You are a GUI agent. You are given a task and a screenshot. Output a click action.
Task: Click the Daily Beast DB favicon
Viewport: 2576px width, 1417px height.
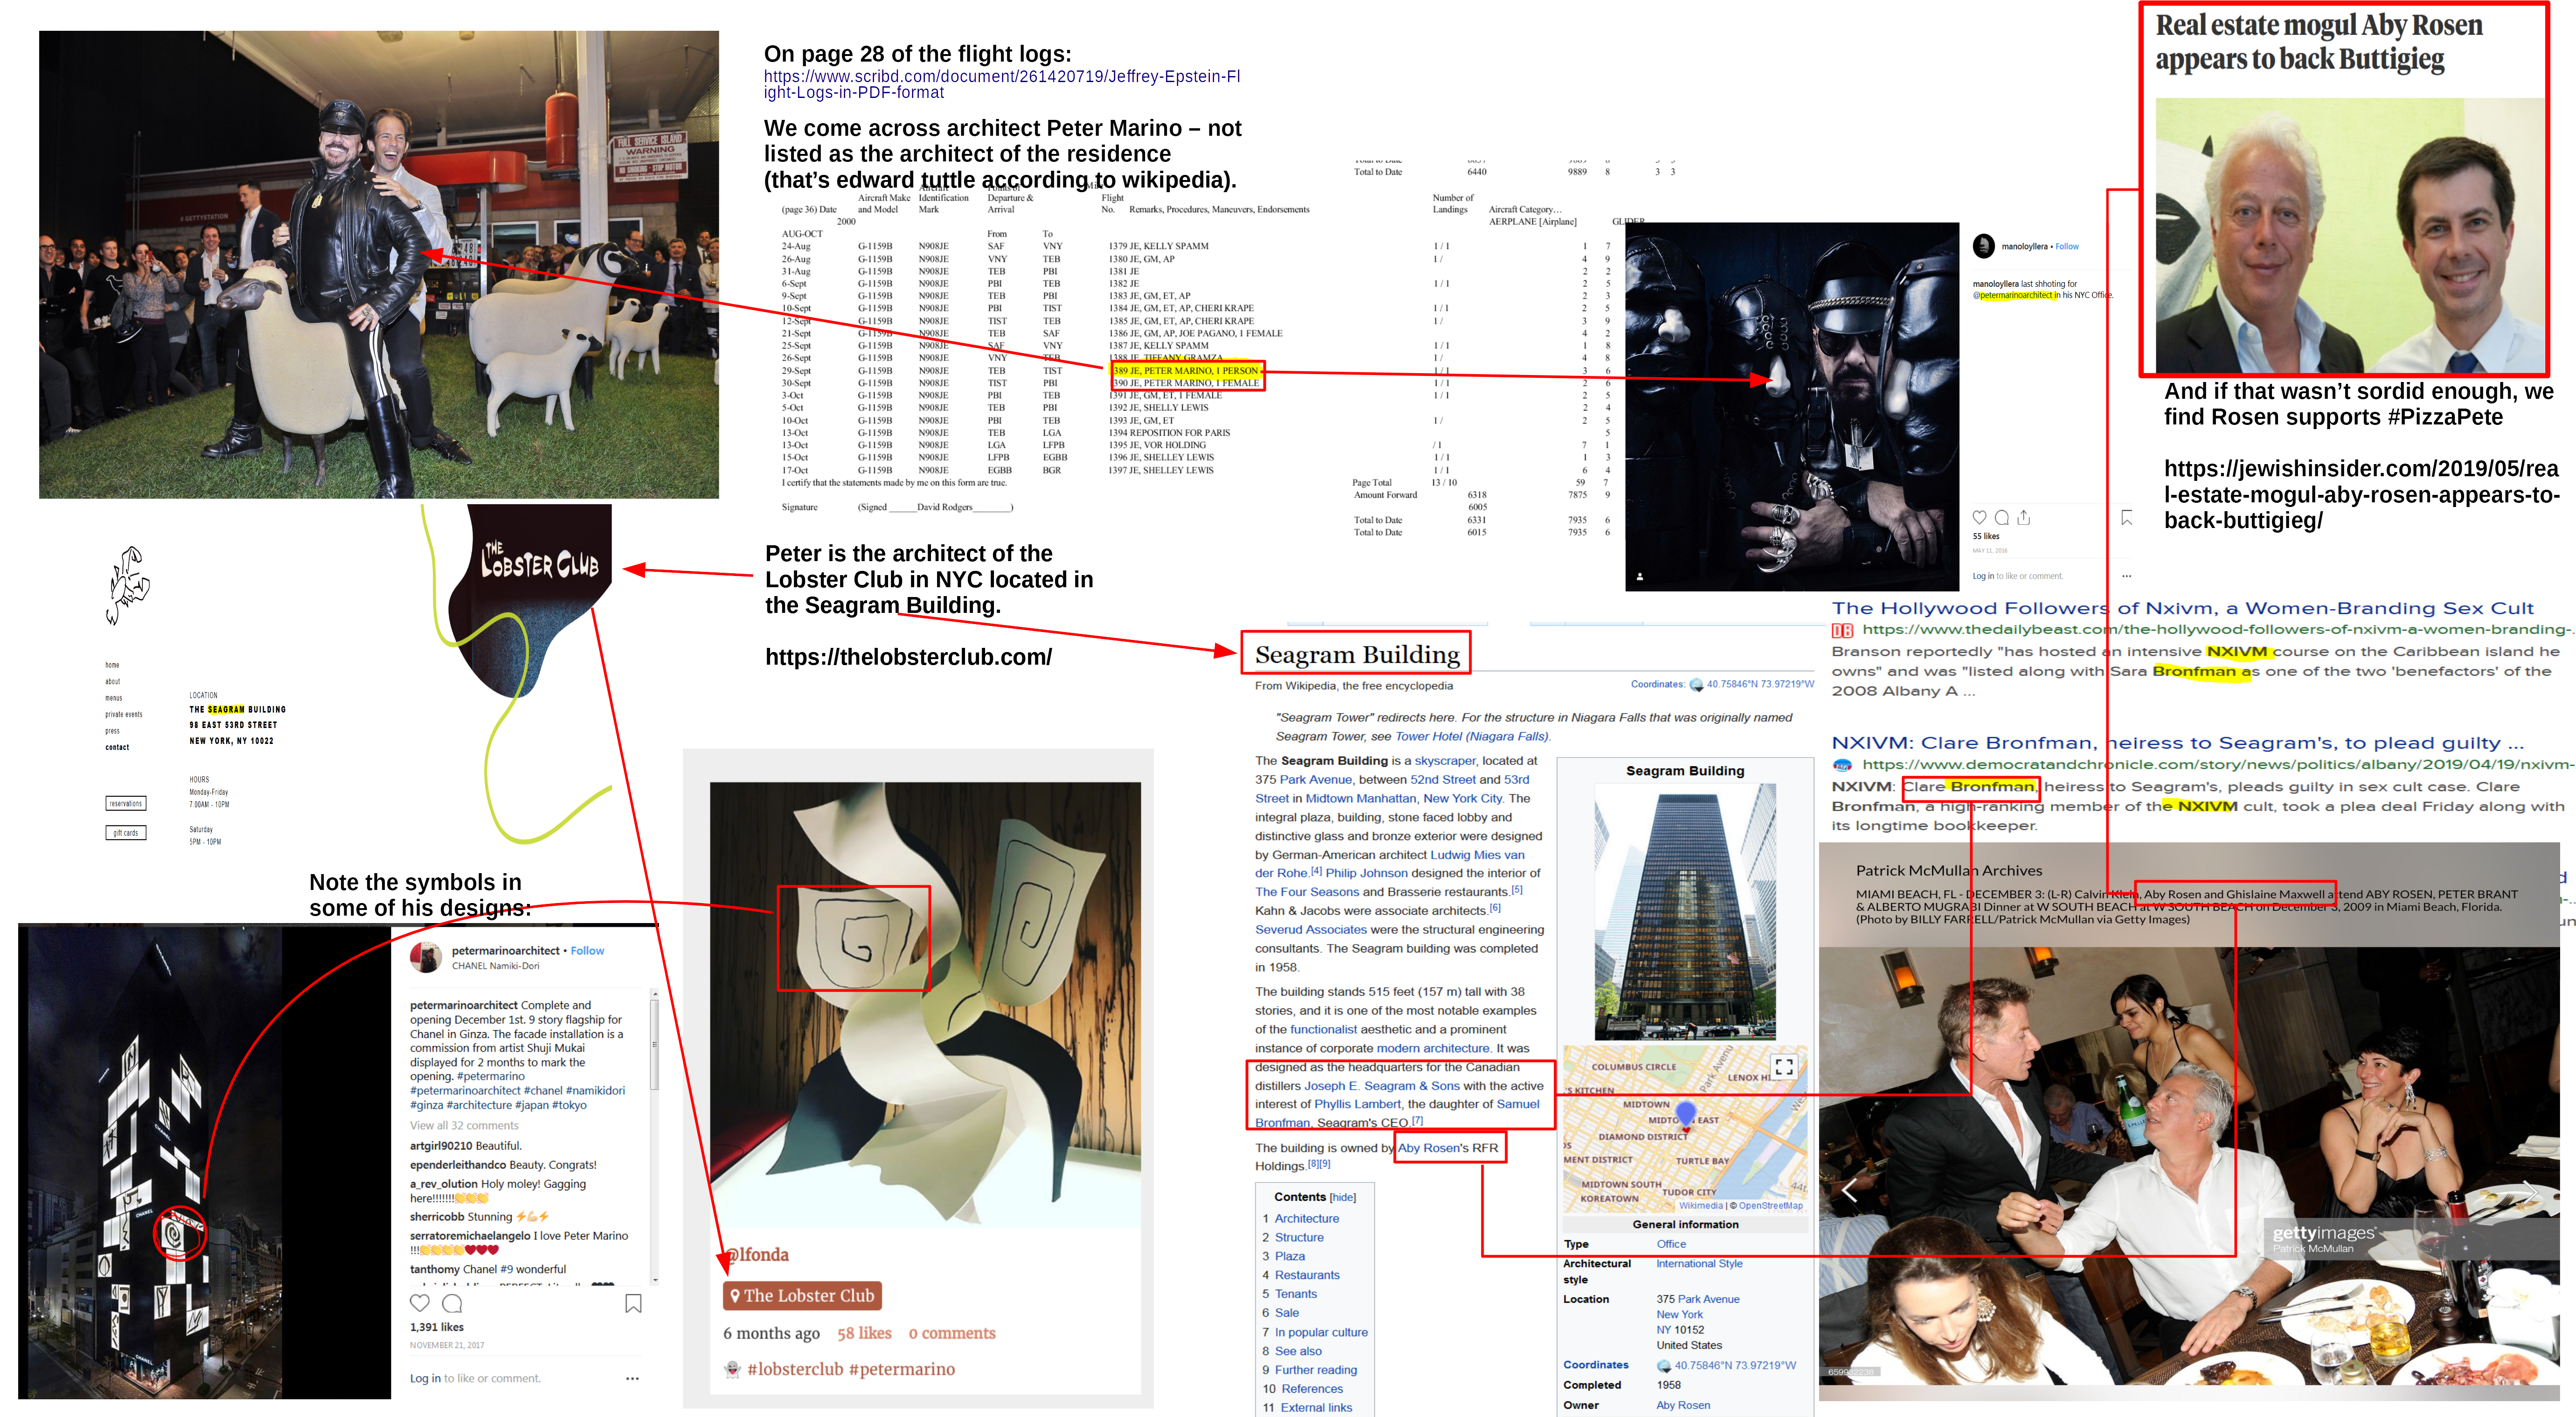pos(1842,630)
